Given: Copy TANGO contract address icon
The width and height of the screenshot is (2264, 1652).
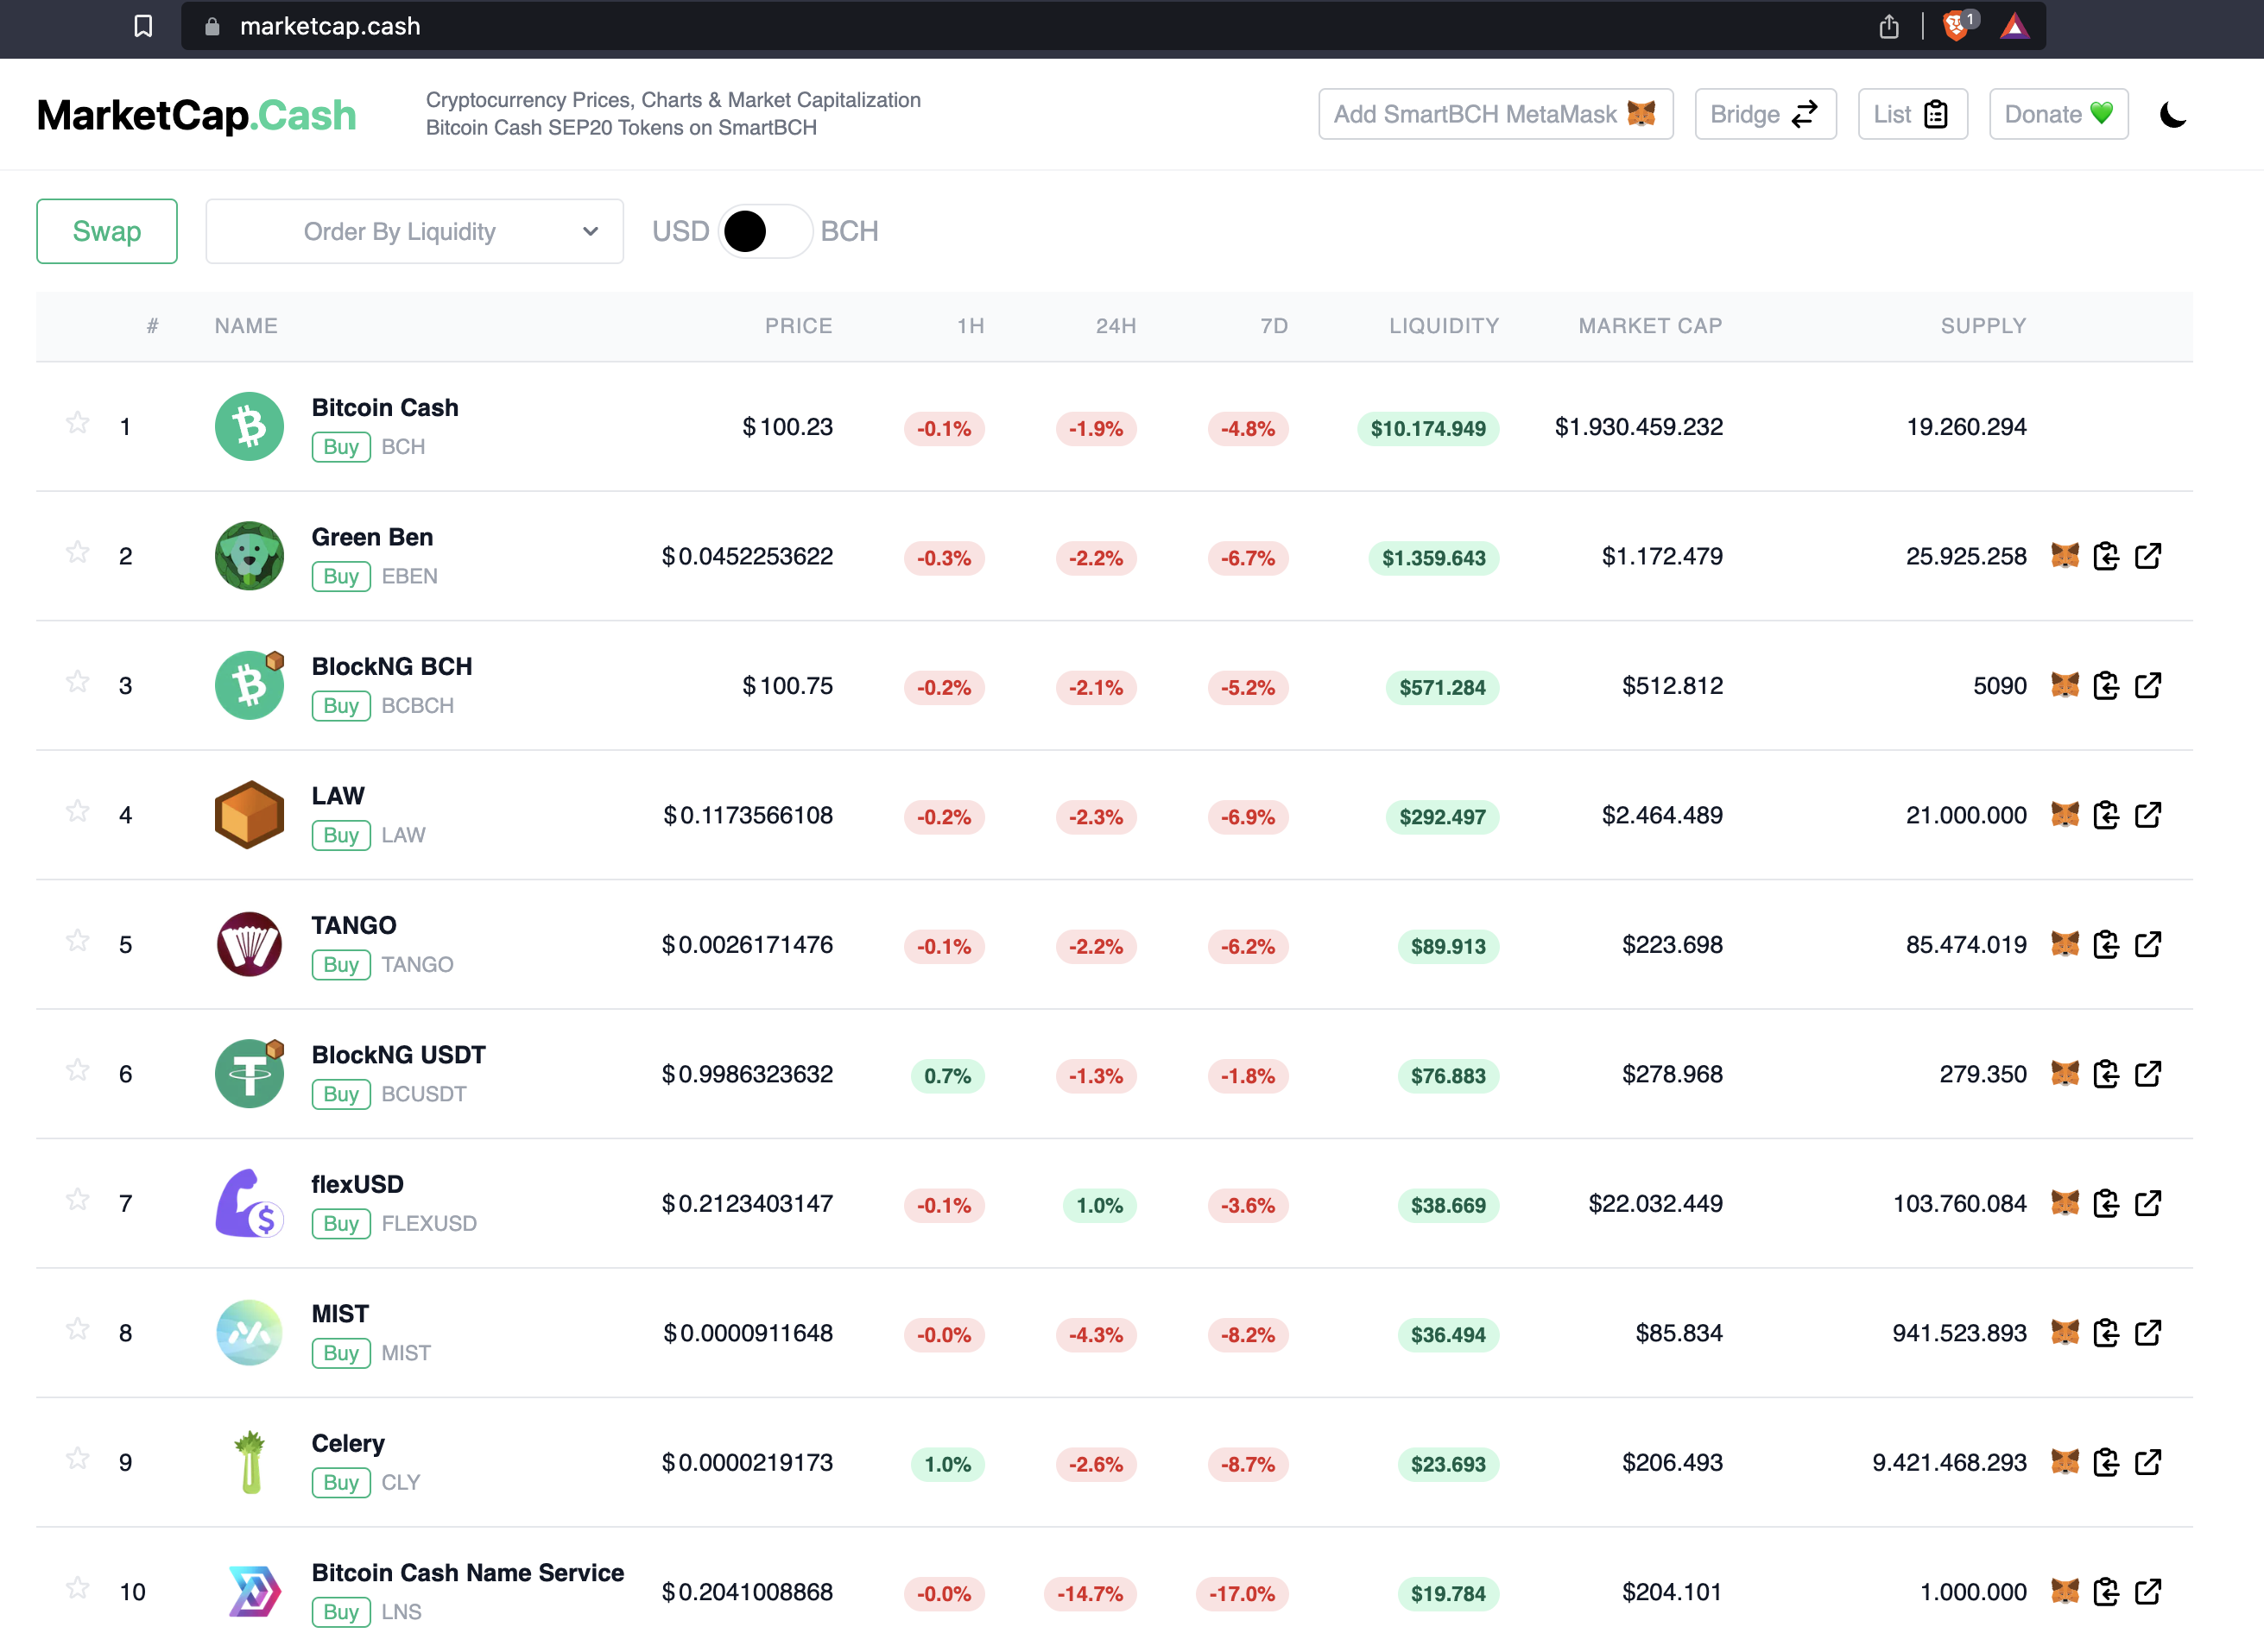Looking at the screenshot, I should point(2106,944).
